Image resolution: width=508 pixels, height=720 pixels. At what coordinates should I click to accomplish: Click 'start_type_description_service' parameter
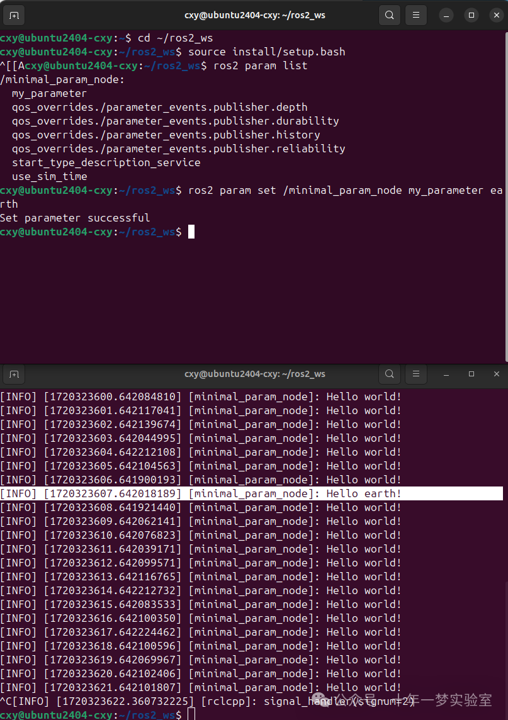pos(106,162)
